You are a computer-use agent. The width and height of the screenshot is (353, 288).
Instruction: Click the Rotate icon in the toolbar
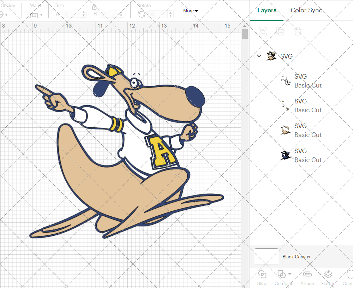(x=142, y=14)
